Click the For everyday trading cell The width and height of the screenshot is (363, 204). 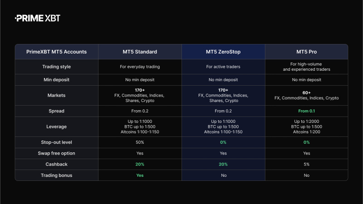[x=140, y=67]
